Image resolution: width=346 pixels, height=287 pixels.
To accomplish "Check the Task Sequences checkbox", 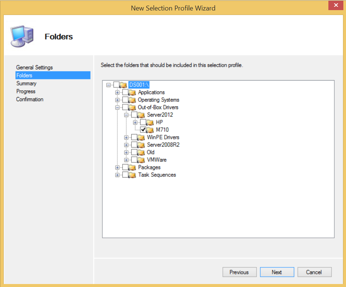I will [x=125, y=175].
